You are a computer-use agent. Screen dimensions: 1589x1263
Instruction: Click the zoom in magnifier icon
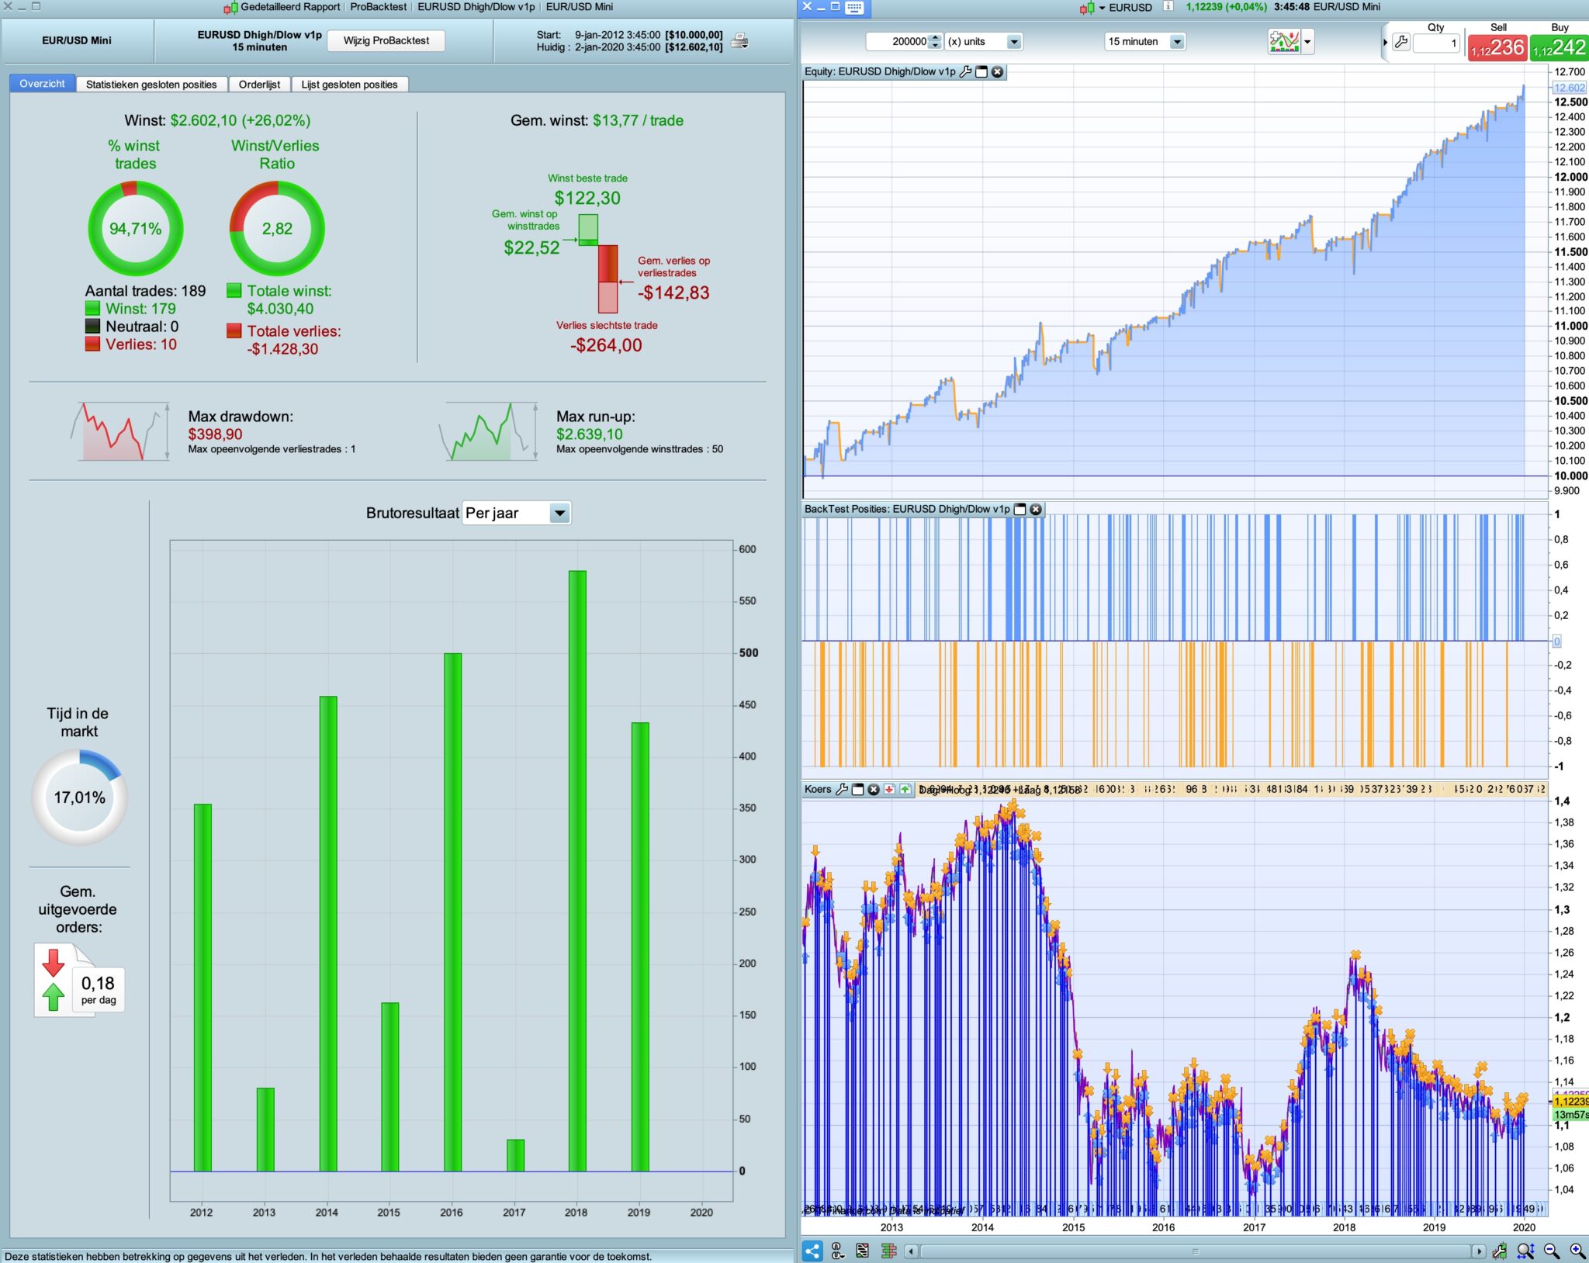click(1577, 1251)
